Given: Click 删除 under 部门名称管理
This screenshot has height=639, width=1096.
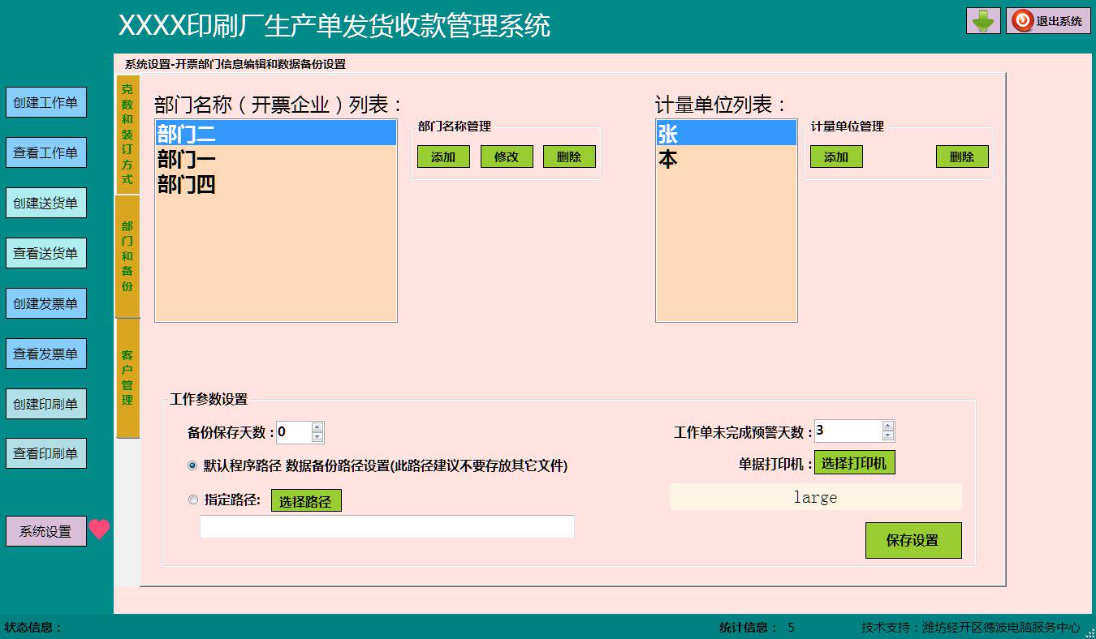Looking at the screenshot, I should pyautogui.click(x=569, y=157).
